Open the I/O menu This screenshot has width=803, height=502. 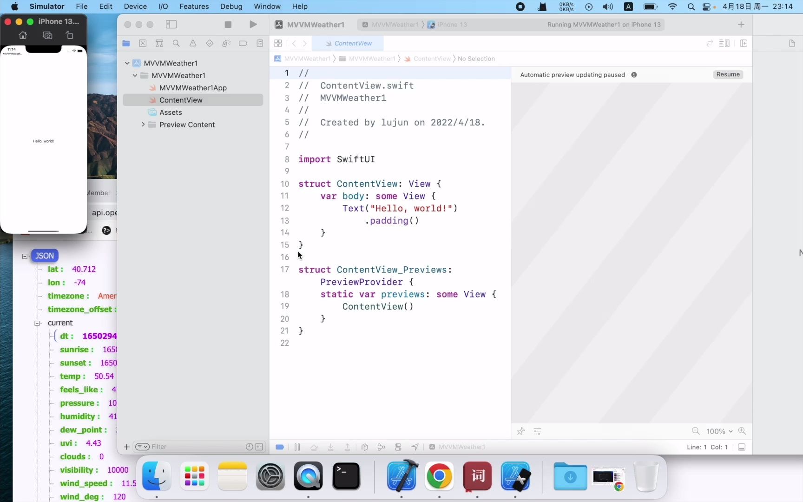point(163,7)
